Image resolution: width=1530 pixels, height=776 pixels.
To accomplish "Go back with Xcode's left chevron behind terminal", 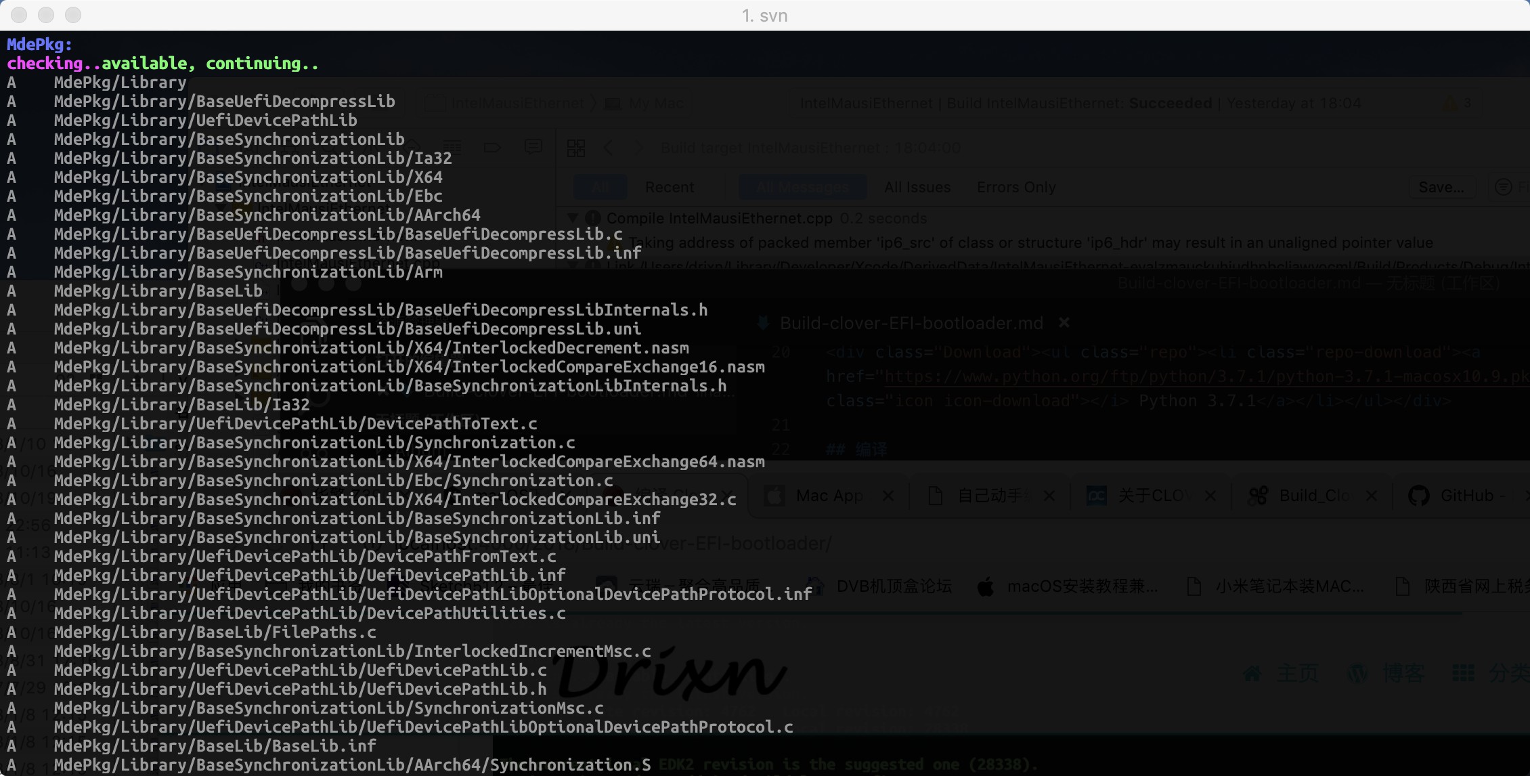I will 608,148.
